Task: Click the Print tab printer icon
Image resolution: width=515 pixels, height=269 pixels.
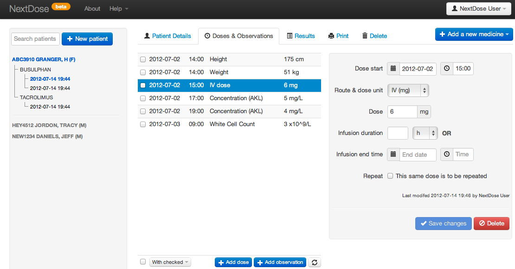Action: tap(331, 36)
